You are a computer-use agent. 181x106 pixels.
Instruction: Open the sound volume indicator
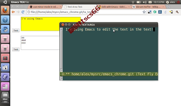coord(145,2)
